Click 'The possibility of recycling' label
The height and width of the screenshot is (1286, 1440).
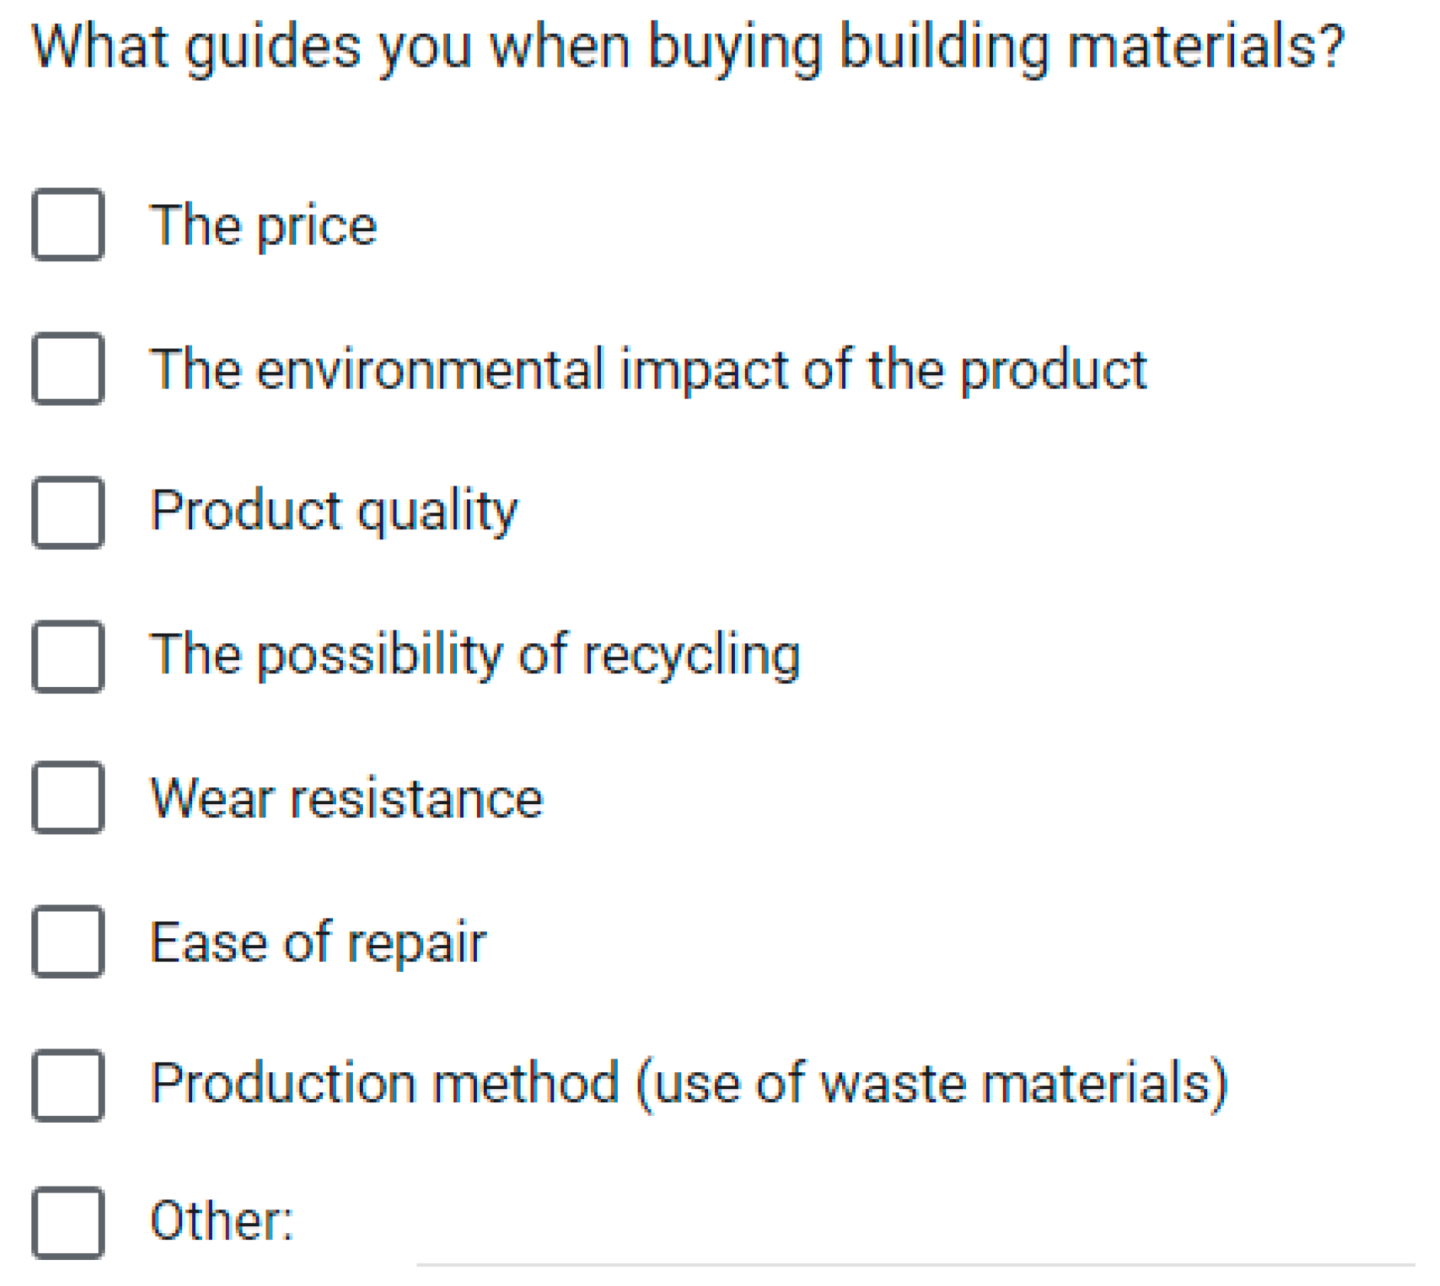point(475,655)
